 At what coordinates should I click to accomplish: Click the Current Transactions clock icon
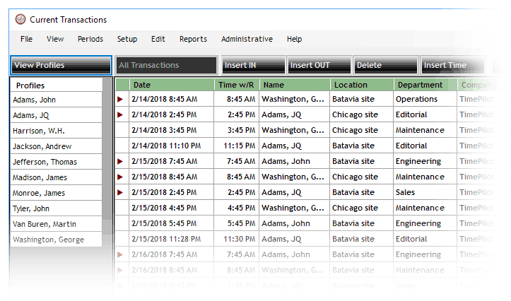pos(20,20)
